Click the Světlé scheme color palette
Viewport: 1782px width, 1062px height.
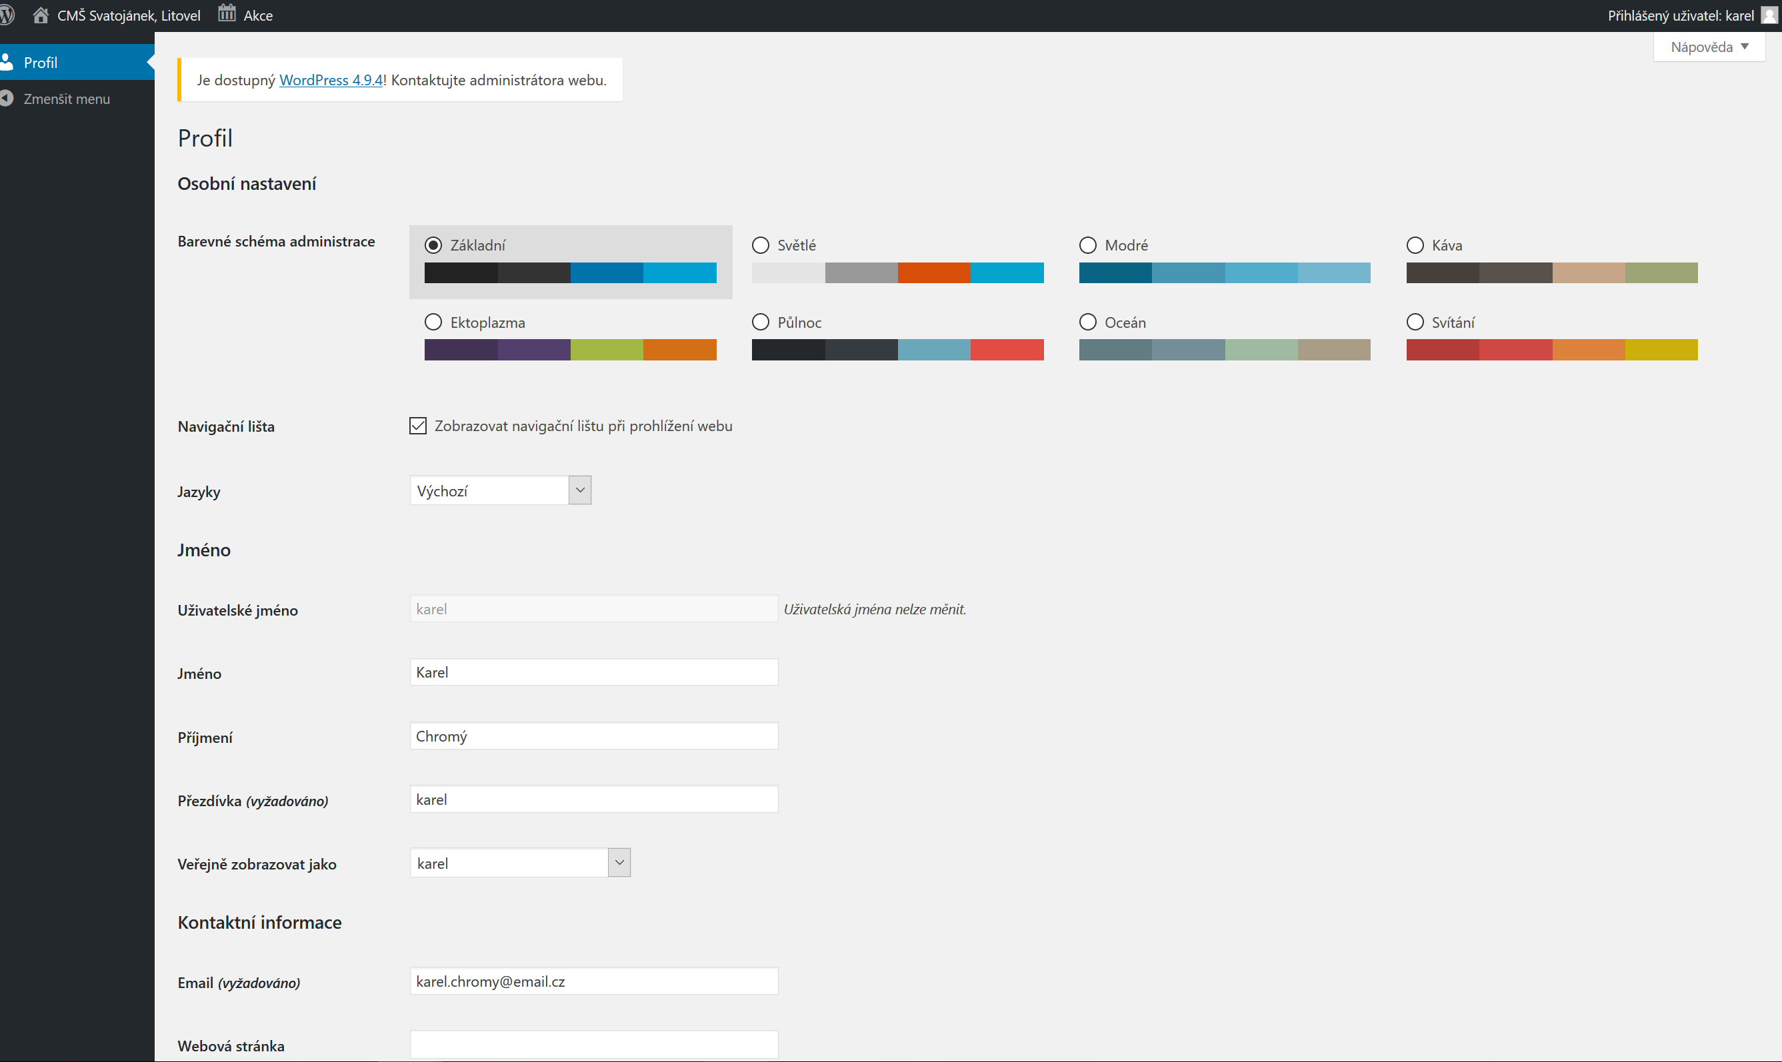(897, 272)
